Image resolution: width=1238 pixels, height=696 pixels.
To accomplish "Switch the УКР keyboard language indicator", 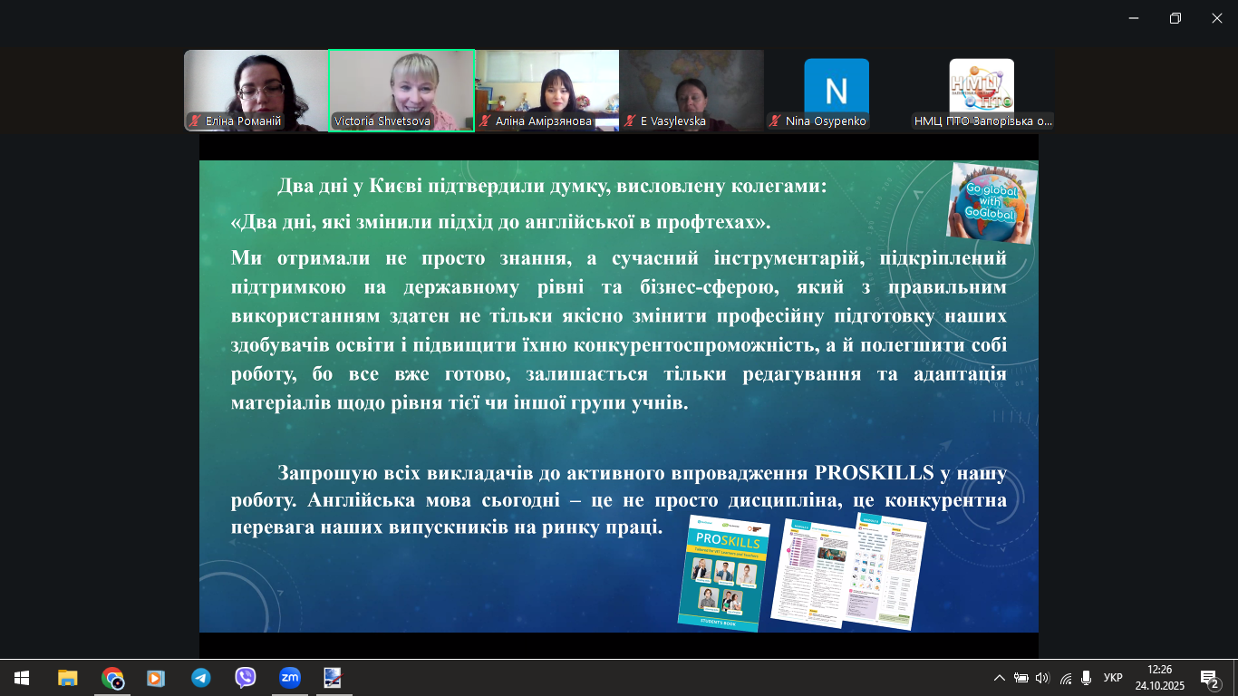I will (1113, 678).
